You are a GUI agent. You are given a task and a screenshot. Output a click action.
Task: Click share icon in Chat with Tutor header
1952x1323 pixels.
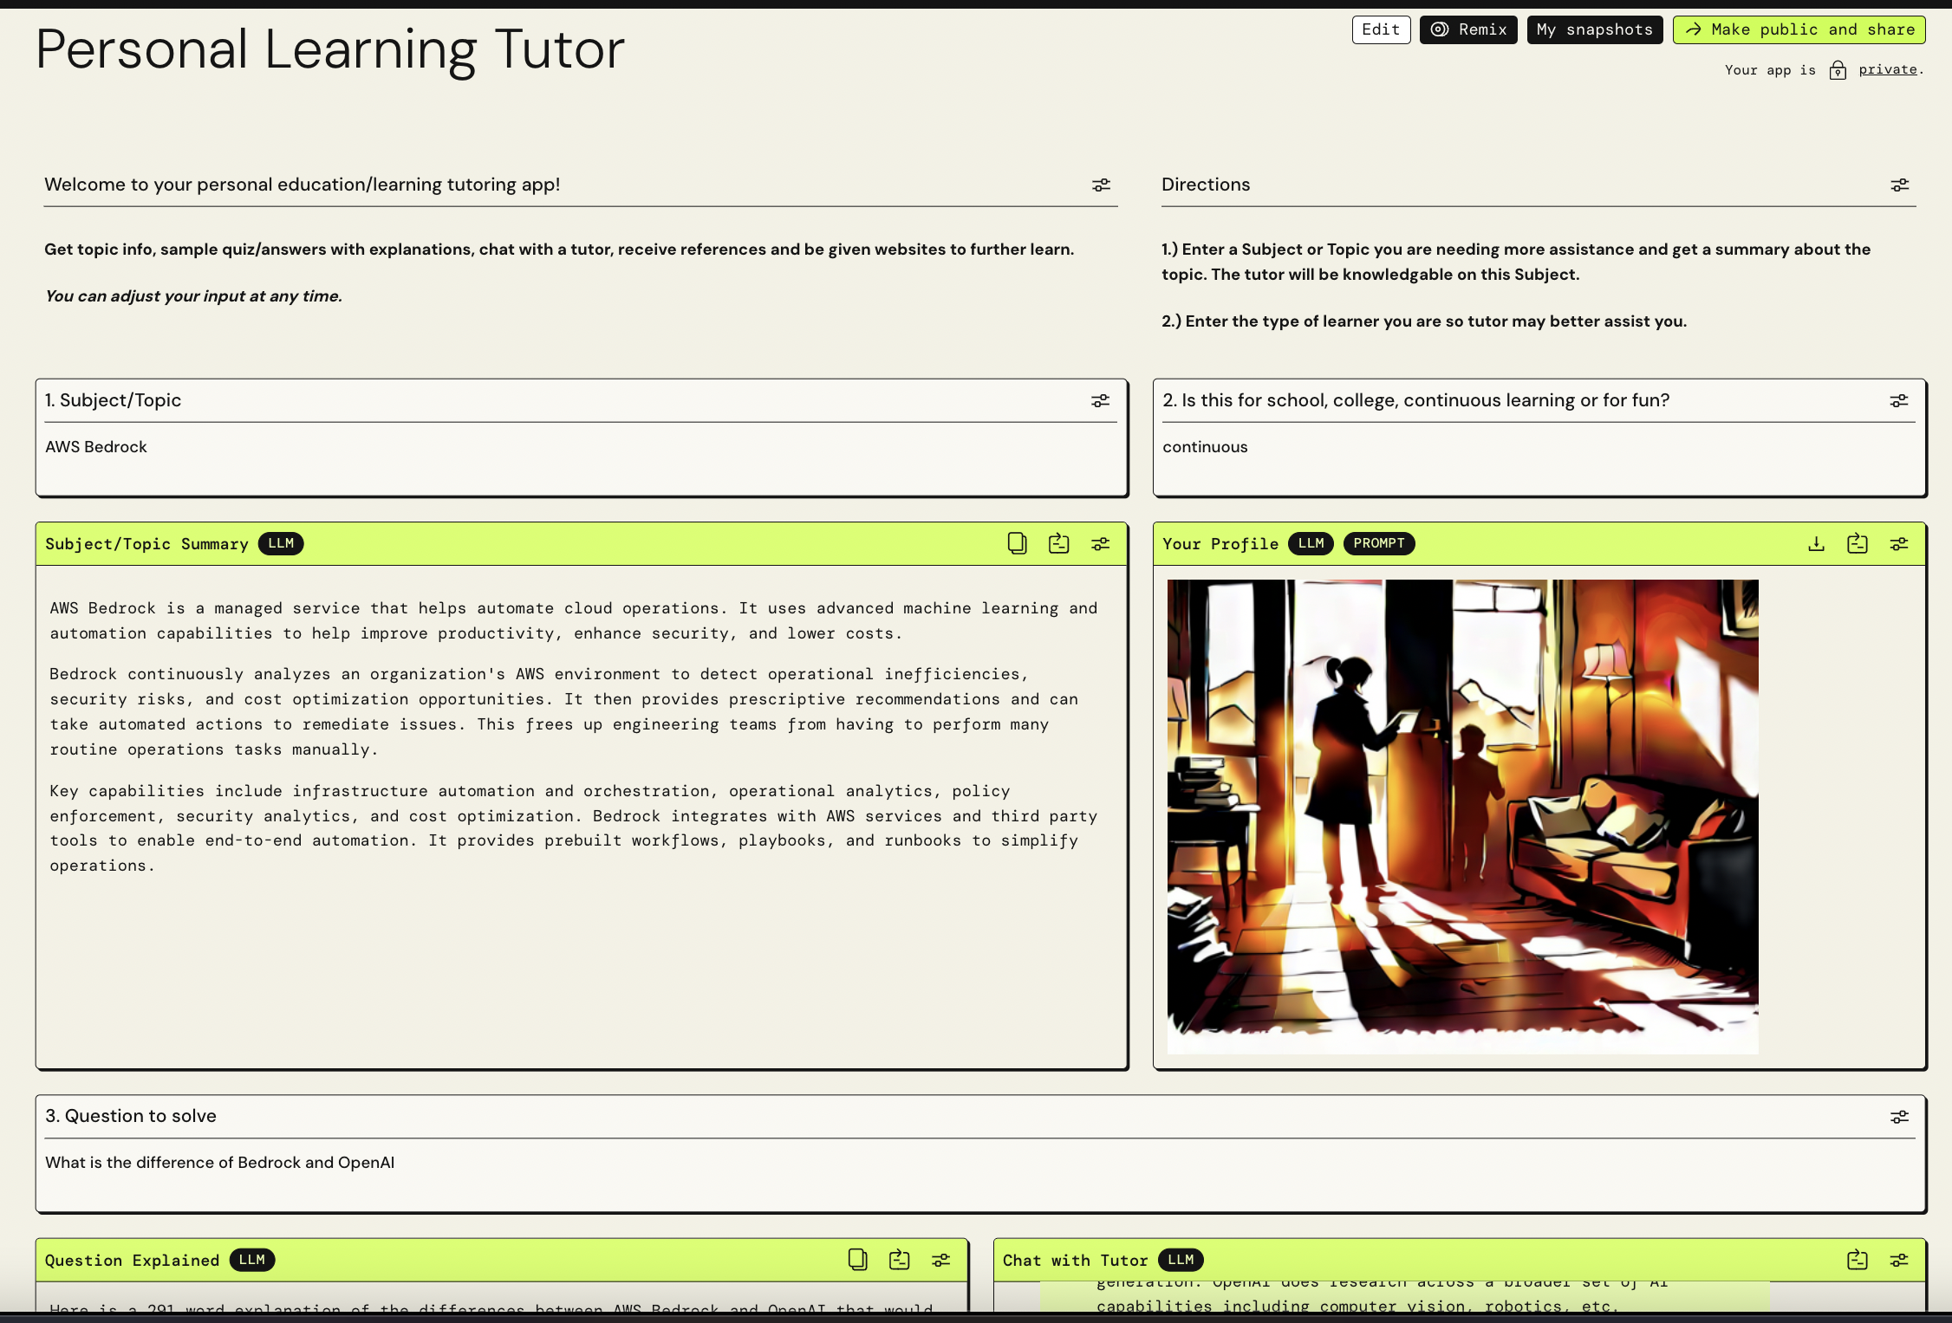click(x=1858, y=1260)
